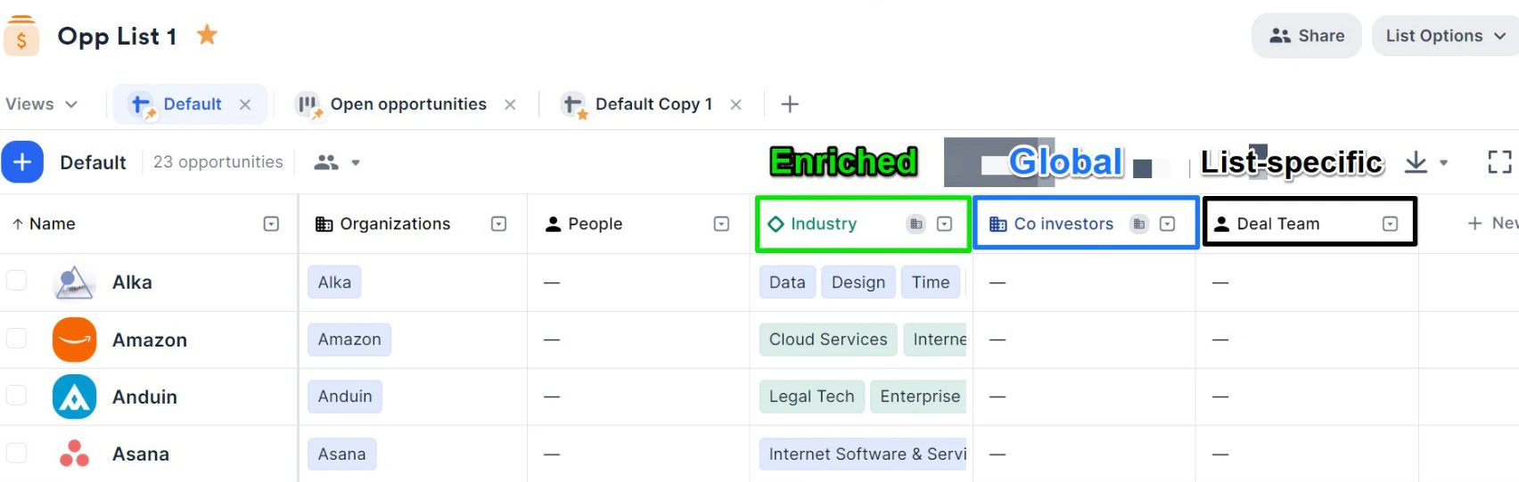Click the download export icon
Viewport: 1519px width, 482px height.
pos(1416,162)
